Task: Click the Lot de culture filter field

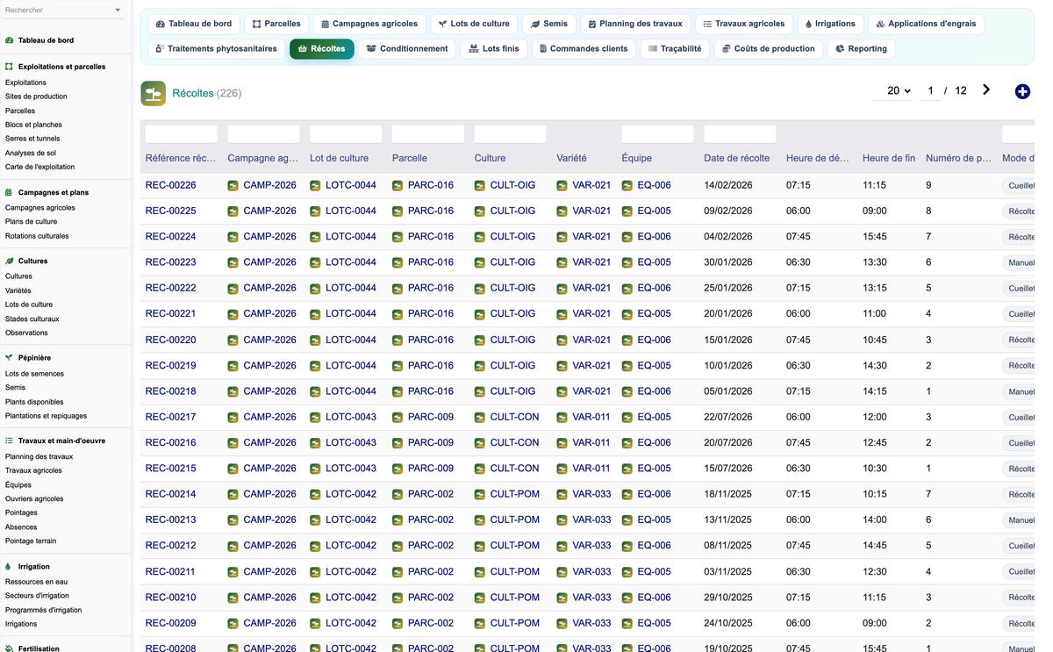Action: 346,134
